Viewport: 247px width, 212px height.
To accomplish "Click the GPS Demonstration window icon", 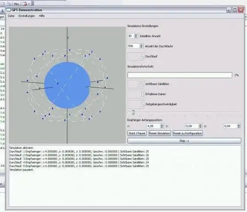I will [x=8, y=10].
